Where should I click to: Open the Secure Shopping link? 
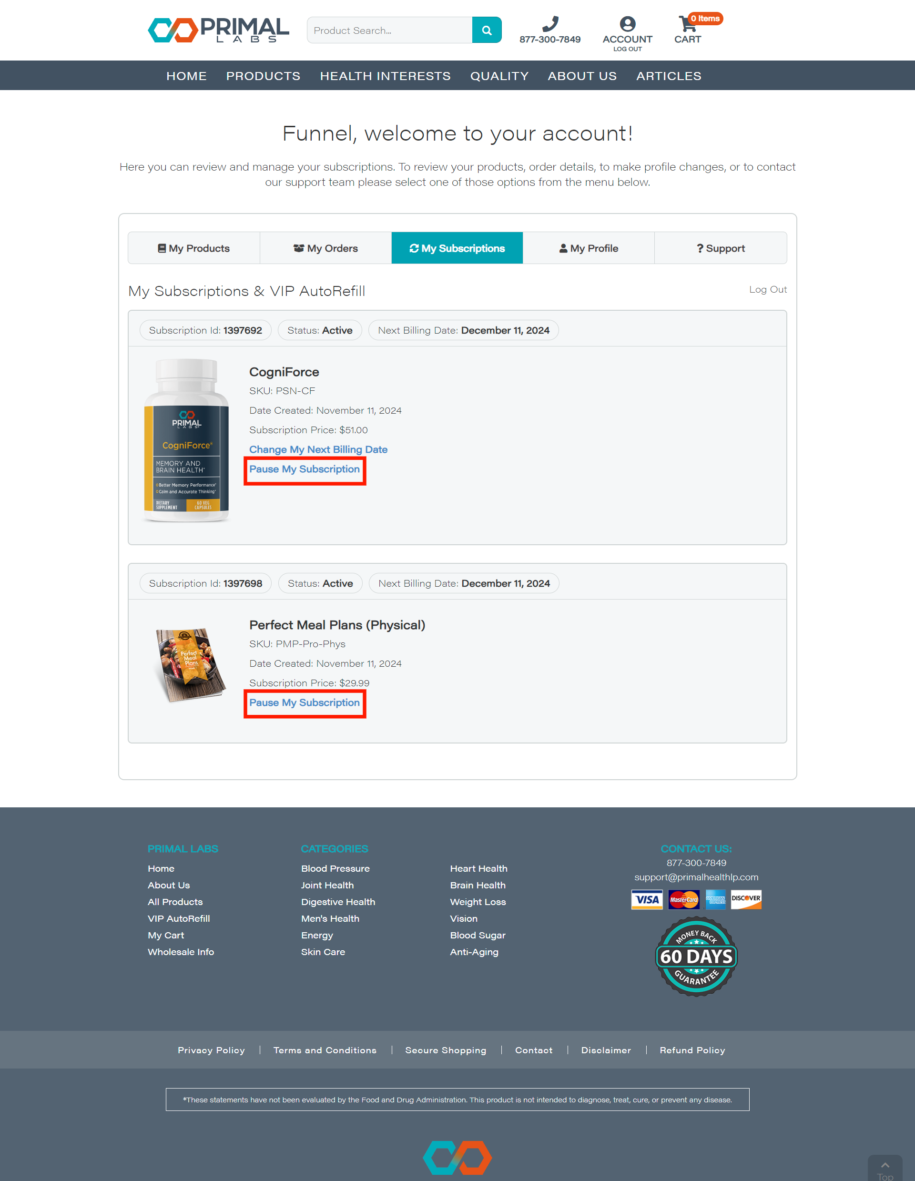pyautogui.click(x=446, y=1050)
